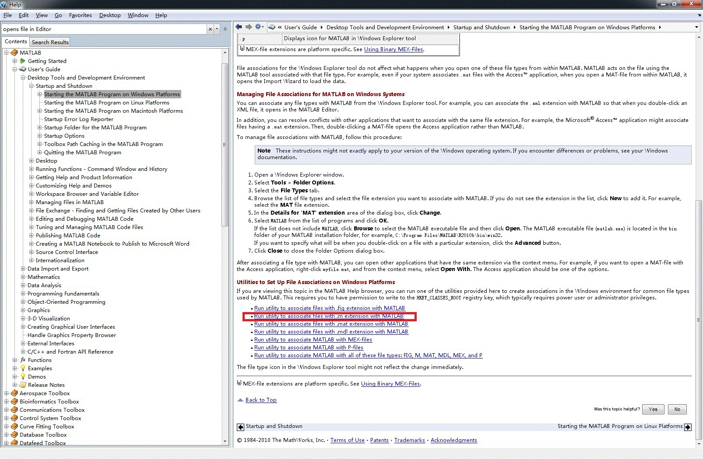The image size is (703, 459).
Task: Expand the Graphics tree node
Action: click(23, 310)
